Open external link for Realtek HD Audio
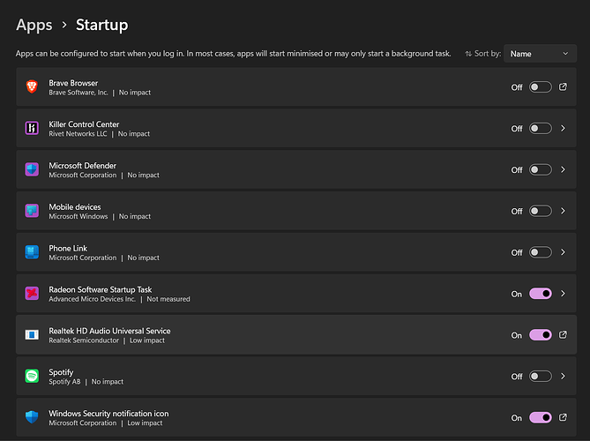This screenshot has width=590, height=441. (563, 335)
